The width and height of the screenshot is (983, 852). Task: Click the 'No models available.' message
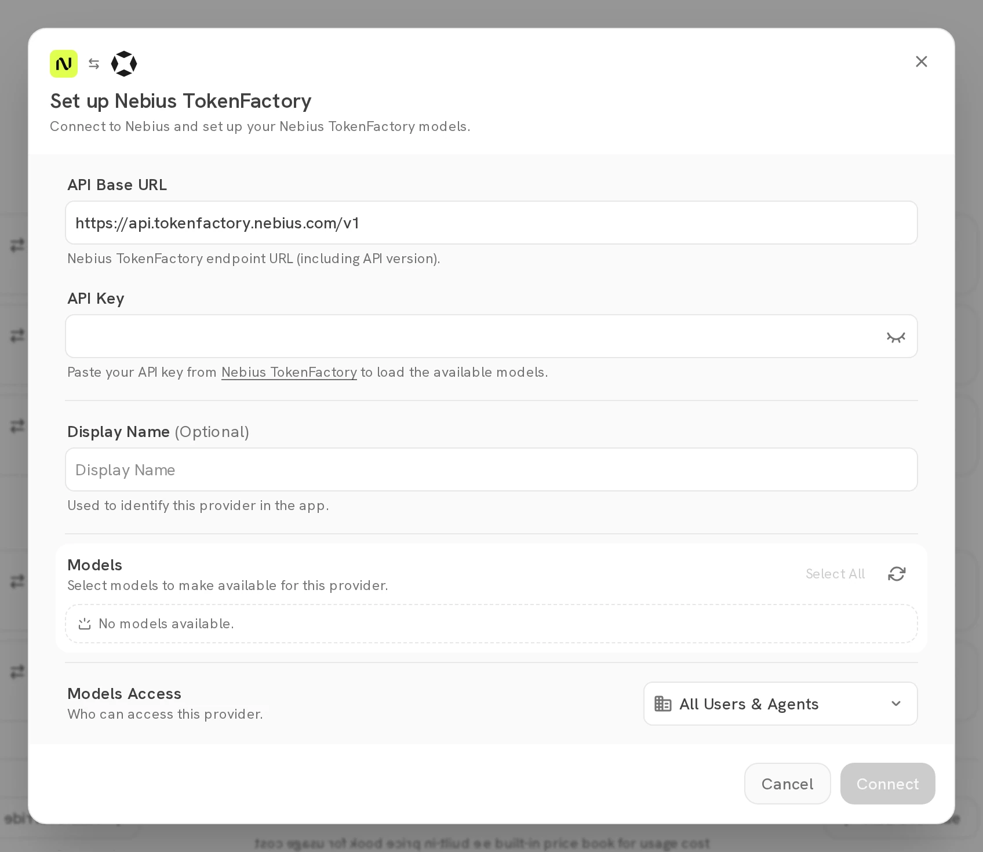pos(166,624)
